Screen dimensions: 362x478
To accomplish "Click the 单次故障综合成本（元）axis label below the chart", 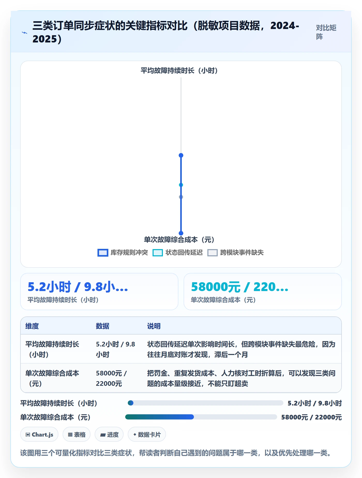I will pos(181,240).
